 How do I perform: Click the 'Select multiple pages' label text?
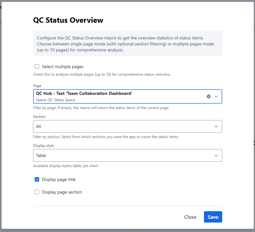62,67
